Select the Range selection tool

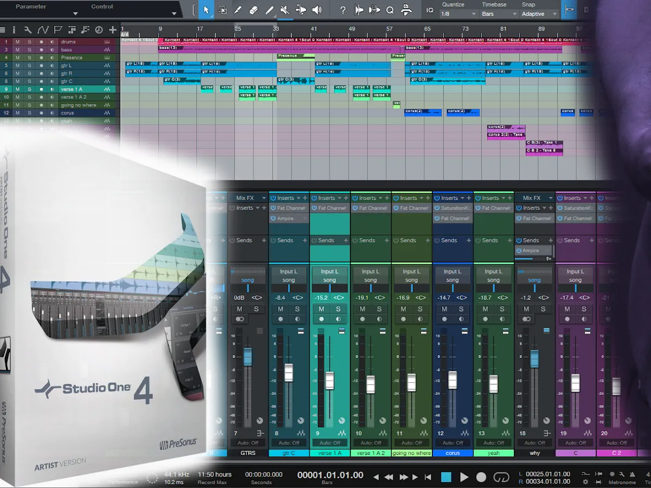pyautogui.click(x=222, y=10)
